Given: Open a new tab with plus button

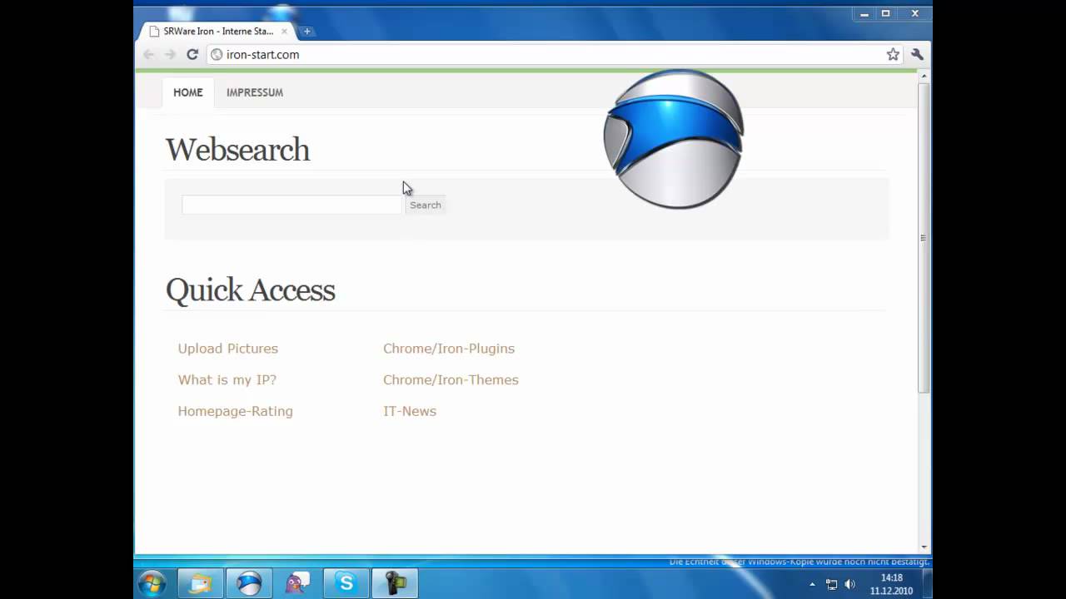Looking at the screenshot, I should (306, 32).
